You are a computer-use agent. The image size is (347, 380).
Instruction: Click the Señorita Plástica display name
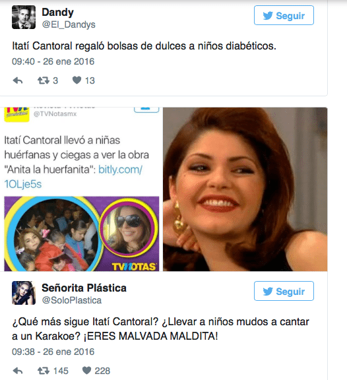click(x=84, y=288)
